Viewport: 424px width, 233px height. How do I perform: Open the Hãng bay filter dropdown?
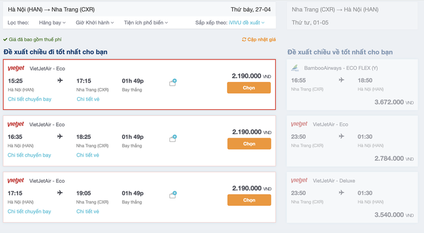[x=52, y=22]
